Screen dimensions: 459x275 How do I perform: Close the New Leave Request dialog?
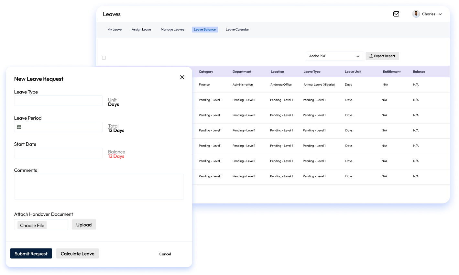(x=182, y=77)
